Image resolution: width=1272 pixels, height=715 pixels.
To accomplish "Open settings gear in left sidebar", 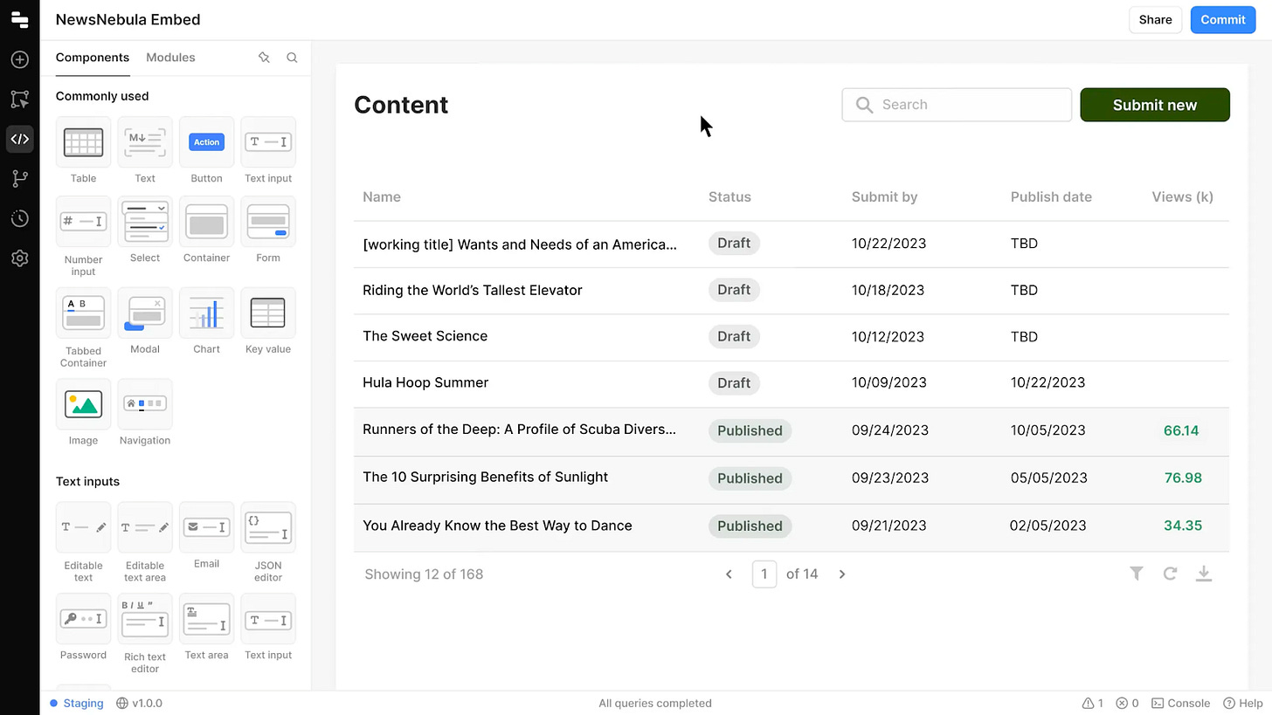I will 19,258.
